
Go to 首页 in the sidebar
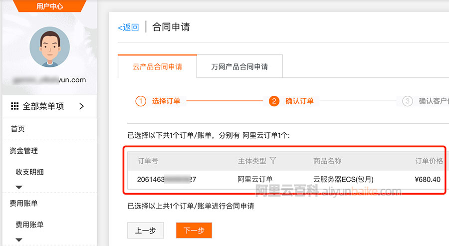18,129
